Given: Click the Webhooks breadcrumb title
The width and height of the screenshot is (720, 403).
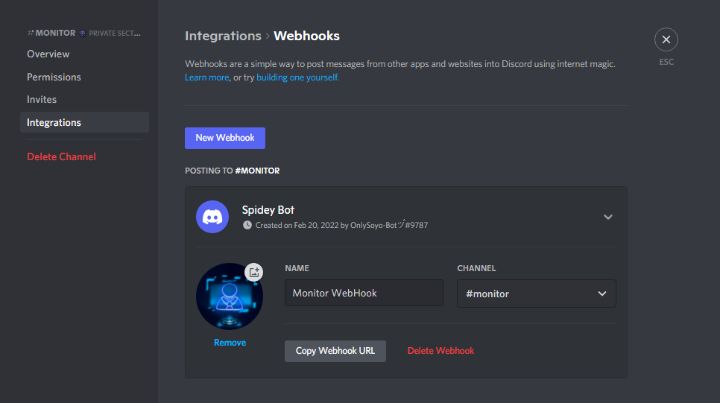Looking at the screenshot, I should [307, 36].
